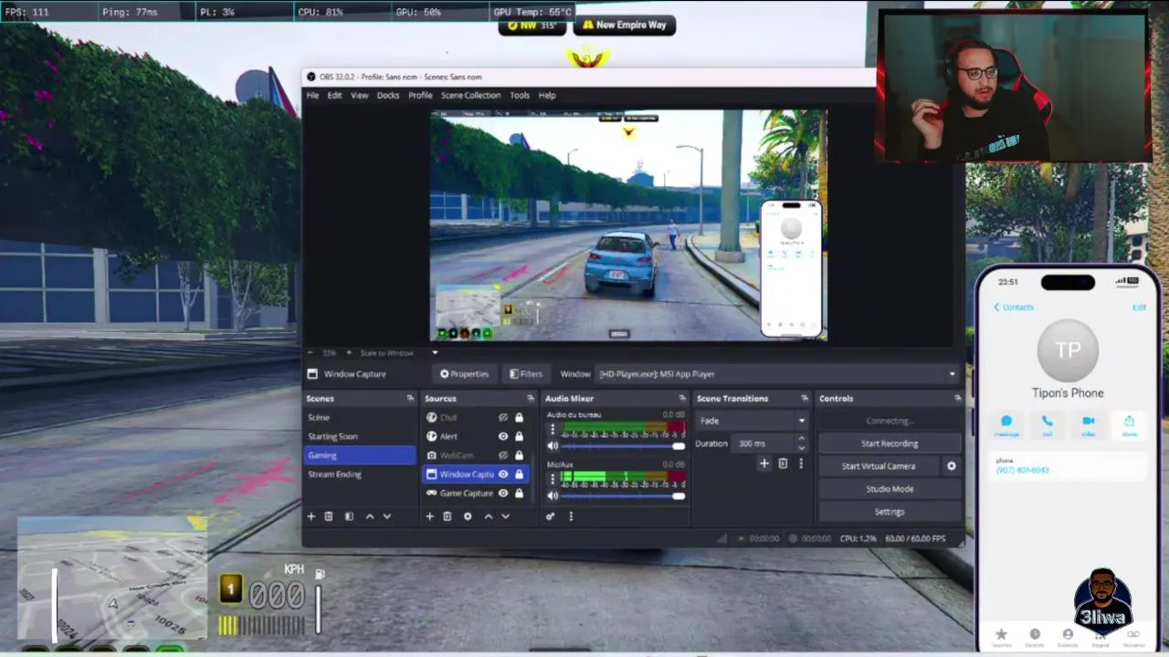The height and width of the screenshot is (657, 1169).
Task: Open the File menu in OBS
Action: tap(312, 95)
